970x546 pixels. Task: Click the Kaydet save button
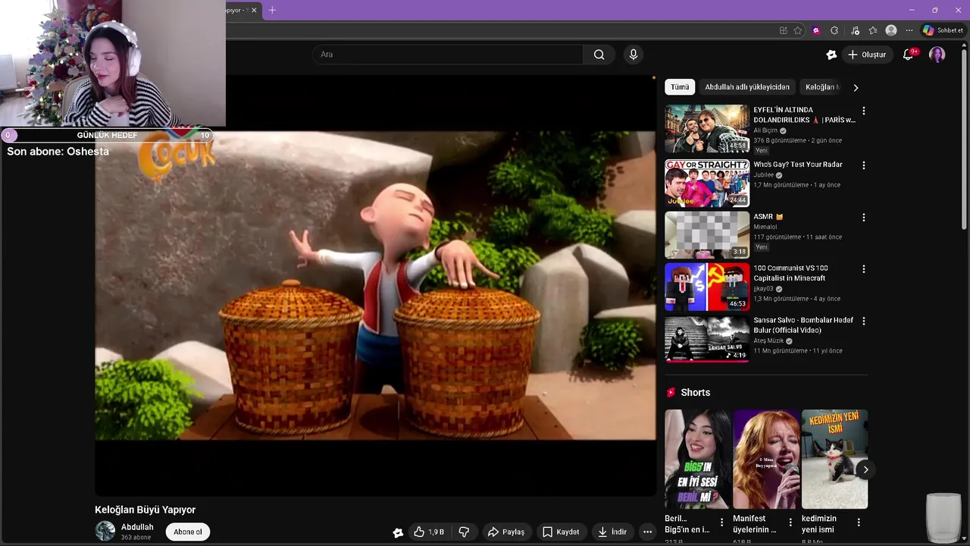point(561,532)
